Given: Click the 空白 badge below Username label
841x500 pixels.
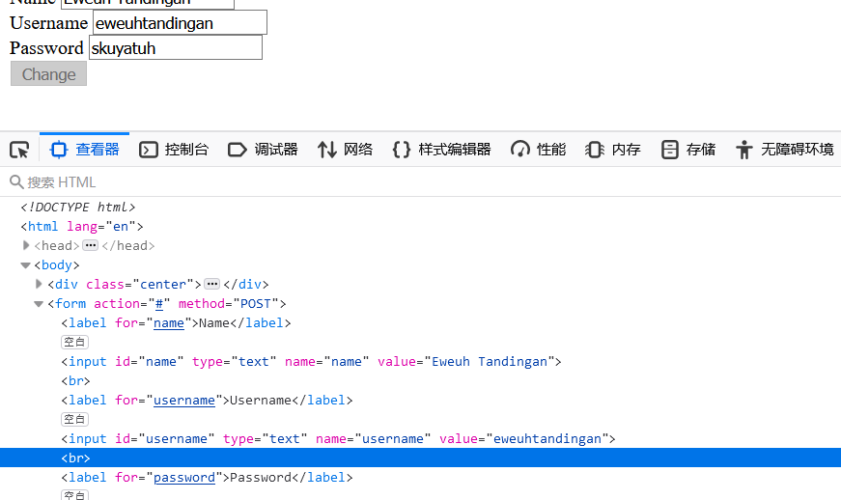Looking at the screenshot, I should pyautogui.click(x=74, y=419).
